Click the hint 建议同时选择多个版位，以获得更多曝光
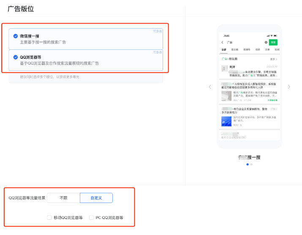Image resolution: width=302 pixels, height=235 pixels. click(49, 77)
